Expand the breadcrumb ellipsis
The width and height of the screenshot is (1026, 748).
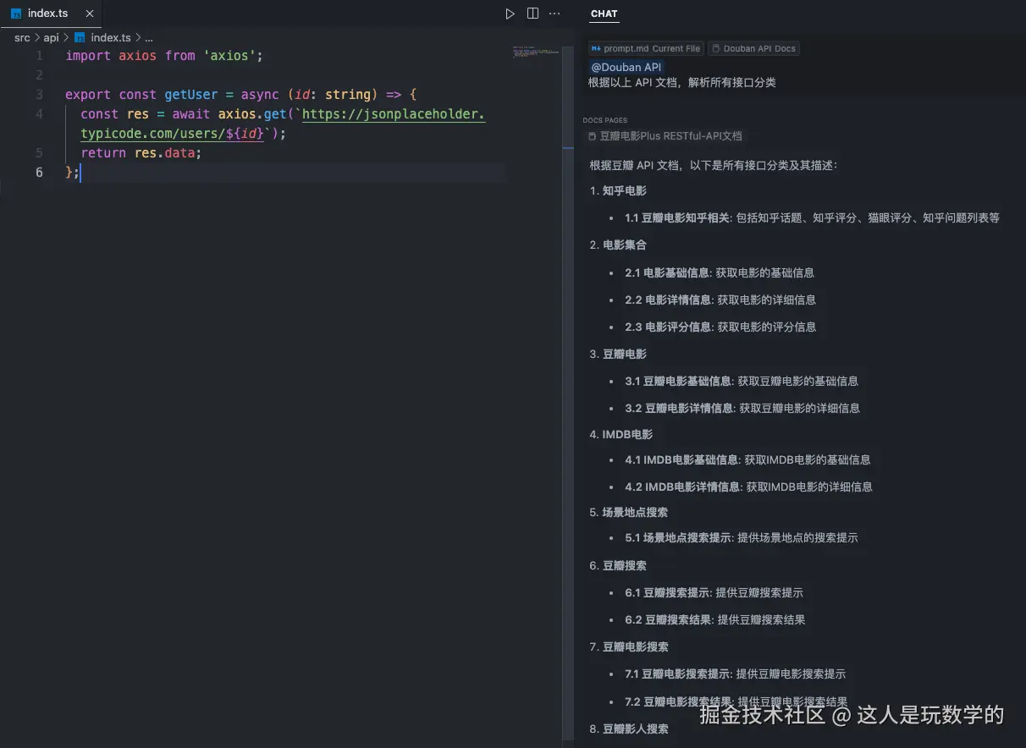149,37
